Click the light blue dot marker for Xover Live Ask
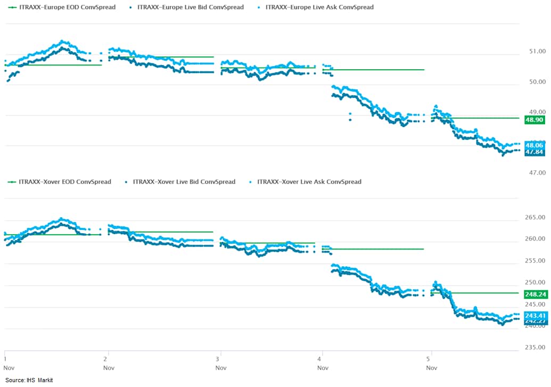 [x=250, y=182]
